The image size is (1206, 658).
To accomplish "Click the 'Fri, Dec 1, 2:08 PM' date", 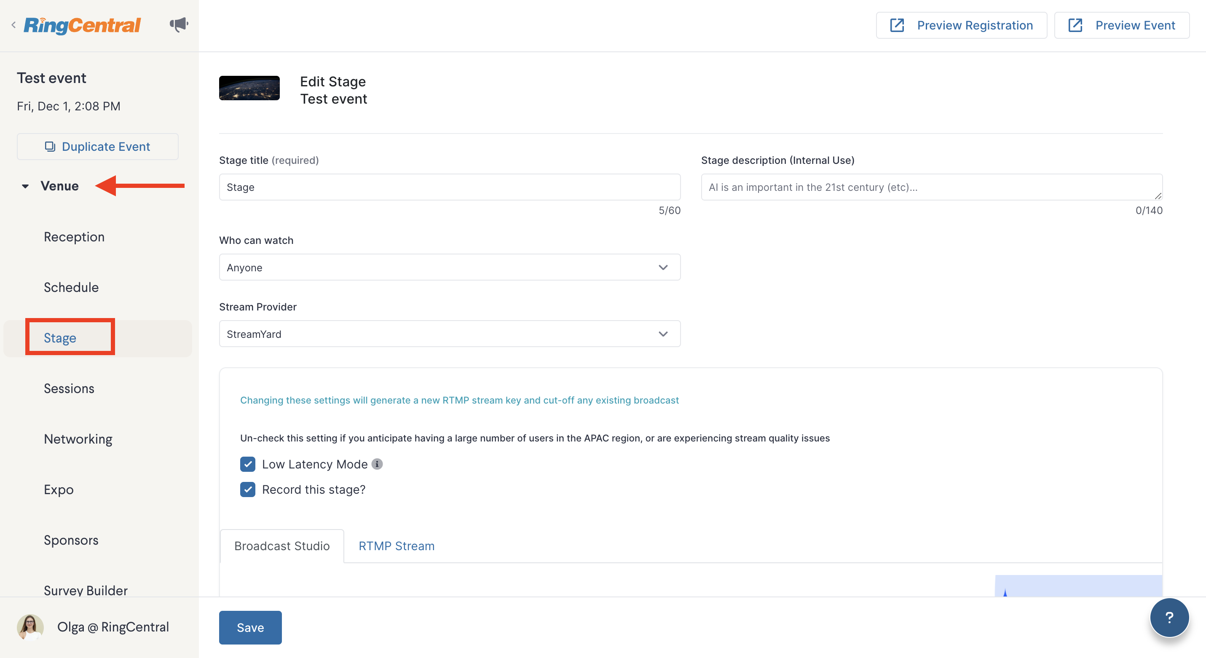I will tap(68, 106).
